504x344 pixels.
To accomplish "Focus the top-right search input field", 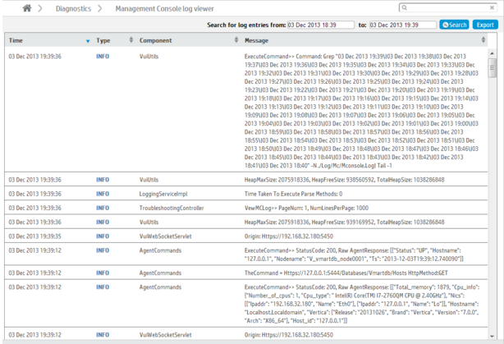I will (x=447, y=8).
